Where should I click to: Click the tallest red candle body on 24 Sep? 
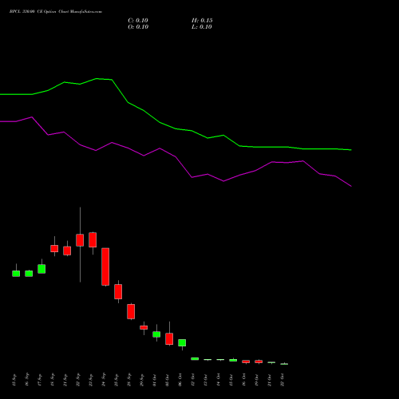[105, 267]
